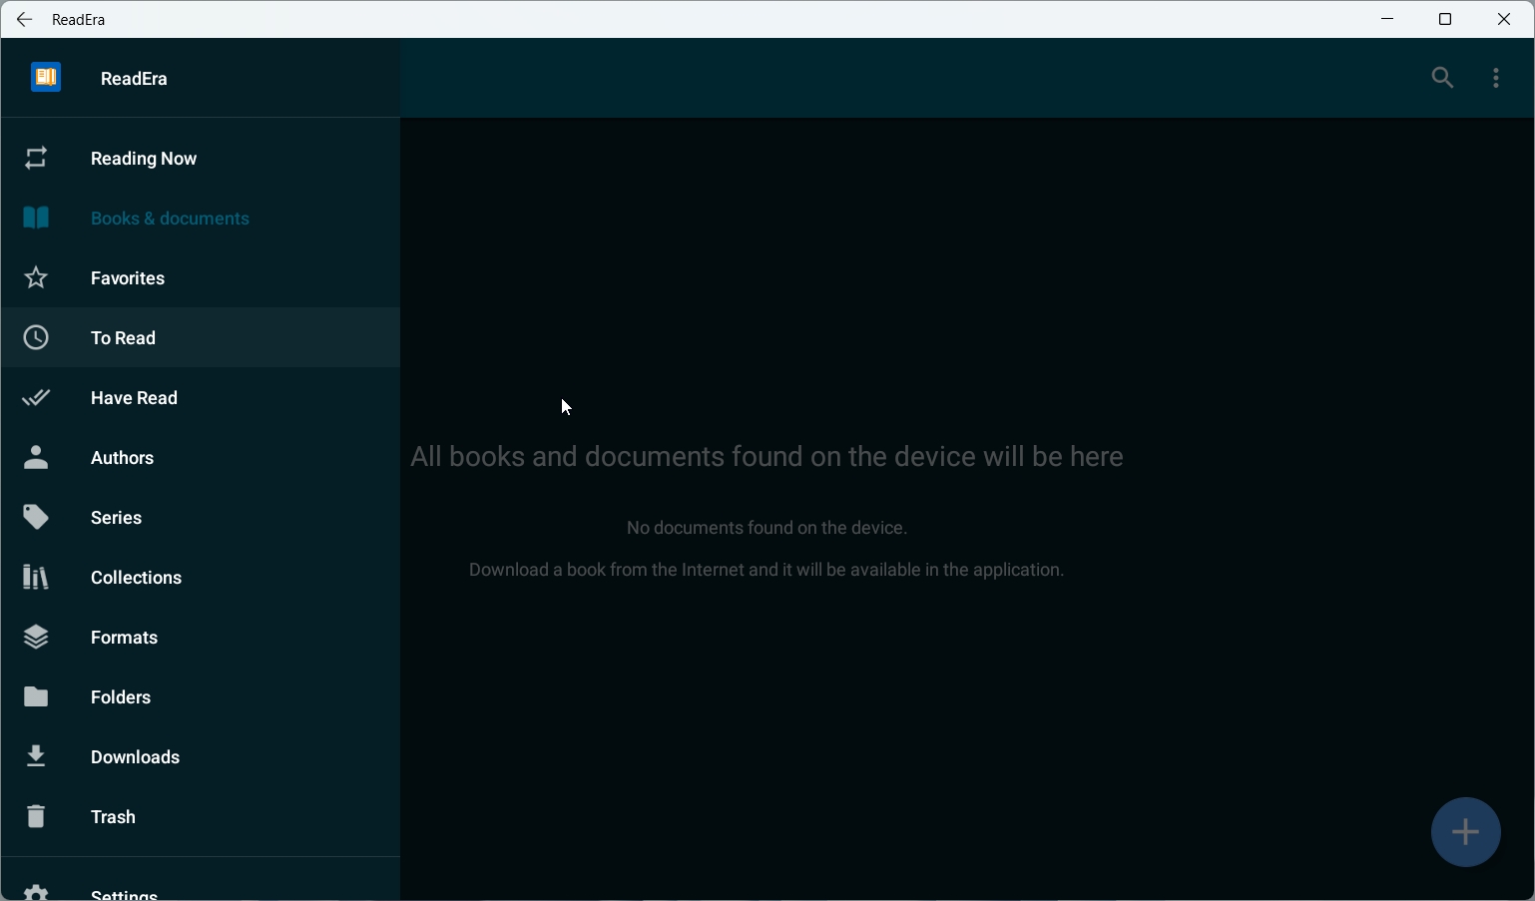This screenshot has height=901, width=1535.
Task: Click the Have Read double-checkmark icon
Action: [x=36, y=398]
